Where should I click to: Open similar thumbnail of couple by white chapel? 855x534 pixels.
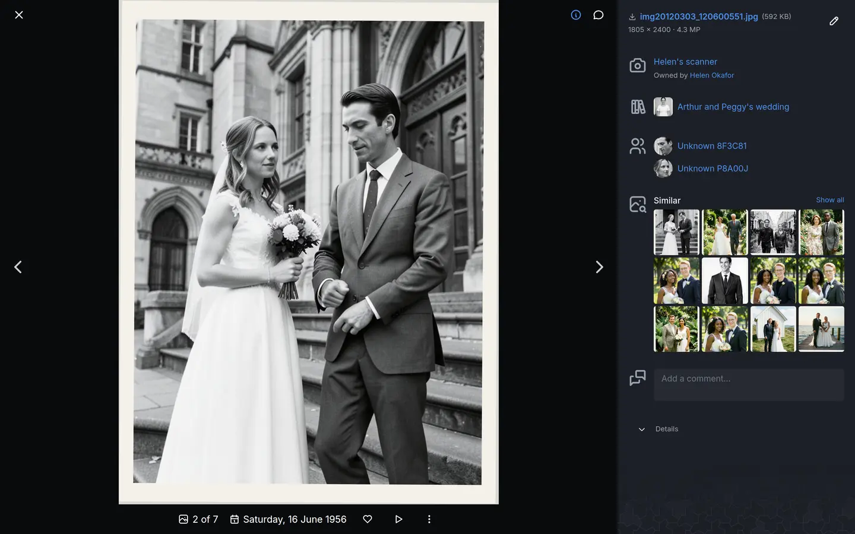pos(773,329)
